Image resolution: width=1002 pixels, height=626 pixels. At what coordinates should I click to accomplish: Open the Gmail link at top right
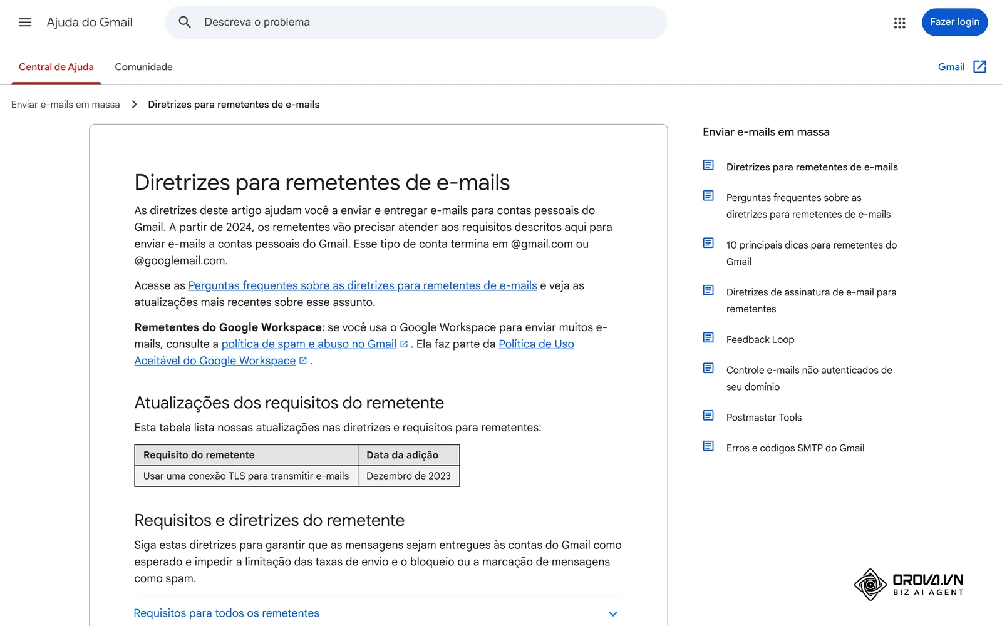(951, 67)
